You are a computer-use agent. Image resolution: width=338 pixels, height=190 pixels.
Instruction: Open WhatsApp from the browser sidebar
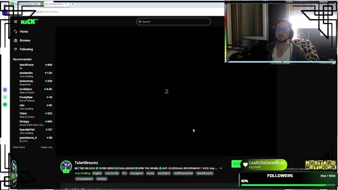[5, 97]
